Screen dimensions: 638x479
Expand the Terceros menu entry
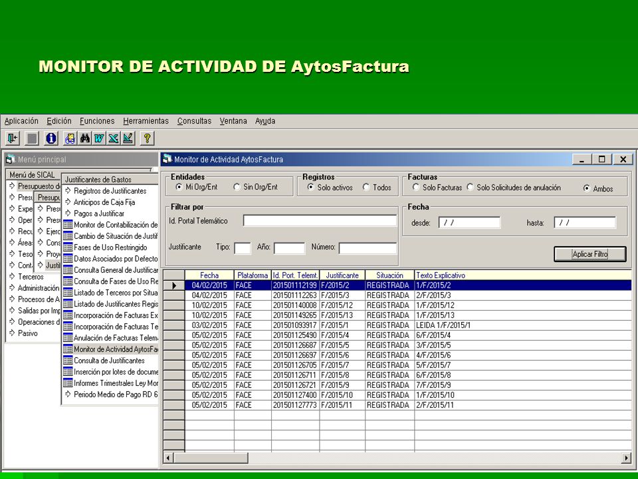click(12, 277)
